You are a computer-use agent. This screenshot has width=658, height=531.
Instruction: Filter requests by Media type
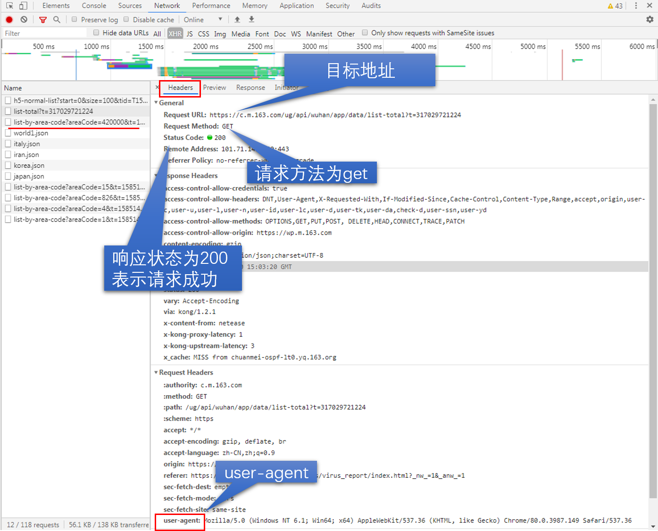tap(241, 33)
